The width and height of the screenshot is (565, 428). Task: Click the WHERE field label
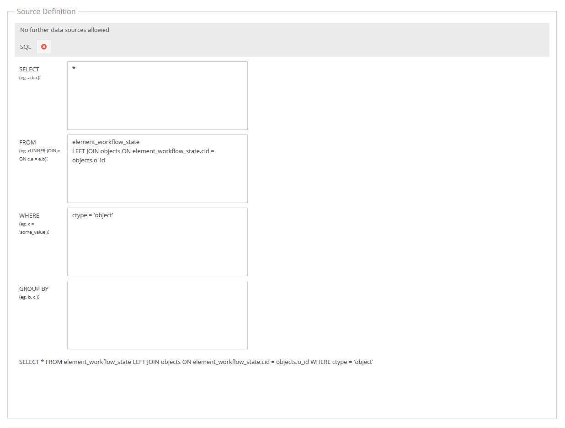[x=29, y=216]
